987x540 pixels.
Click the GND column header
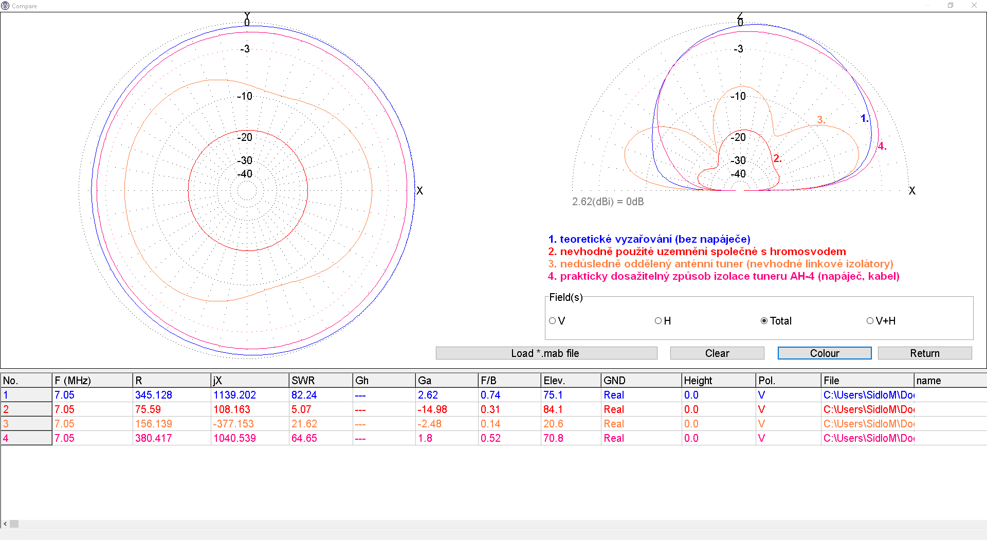coord(640,381)
